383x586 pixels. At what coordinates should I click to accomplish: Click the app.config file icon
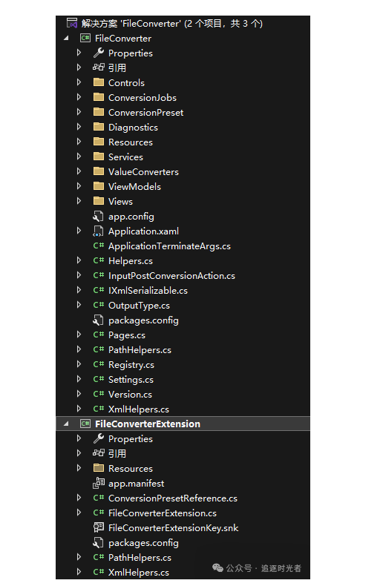[98, 216]
